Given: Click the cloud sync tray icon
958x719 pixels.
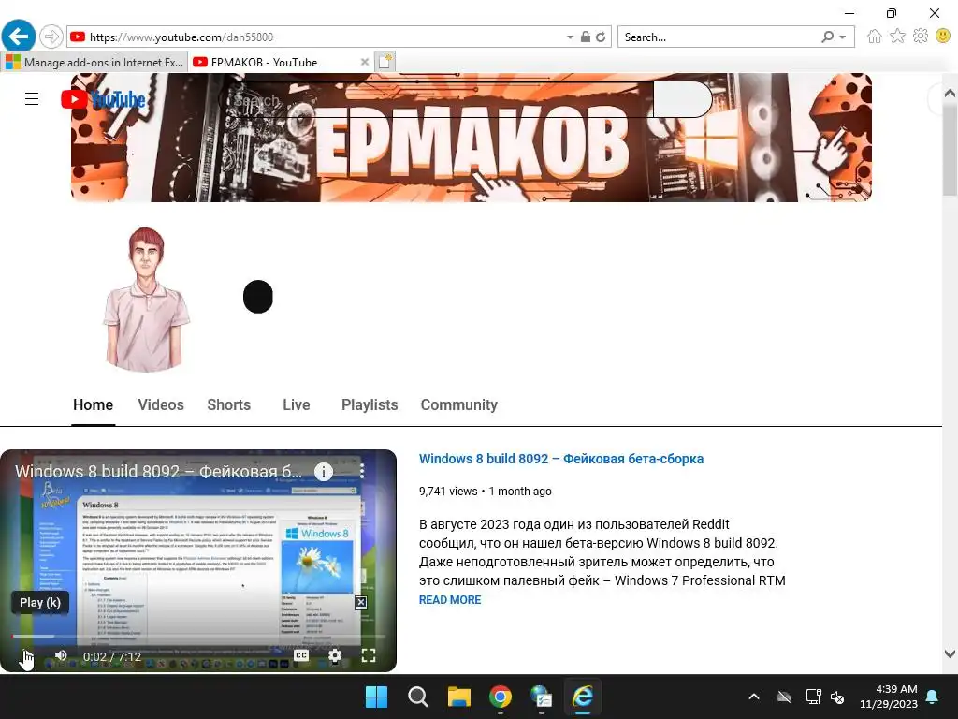Looking at the screenshot, I should click(784, 697).
